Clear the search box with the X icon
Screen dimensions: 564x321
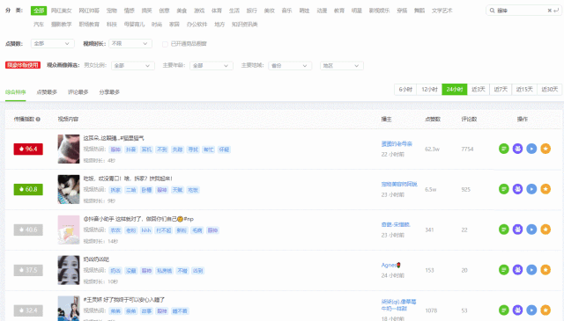(x=549, y=11)
